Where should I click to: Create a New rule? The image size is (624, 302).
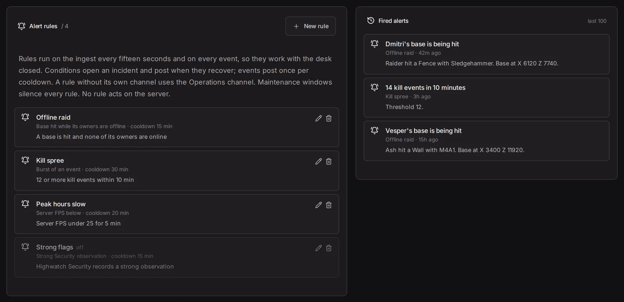[x=310, y=26]
